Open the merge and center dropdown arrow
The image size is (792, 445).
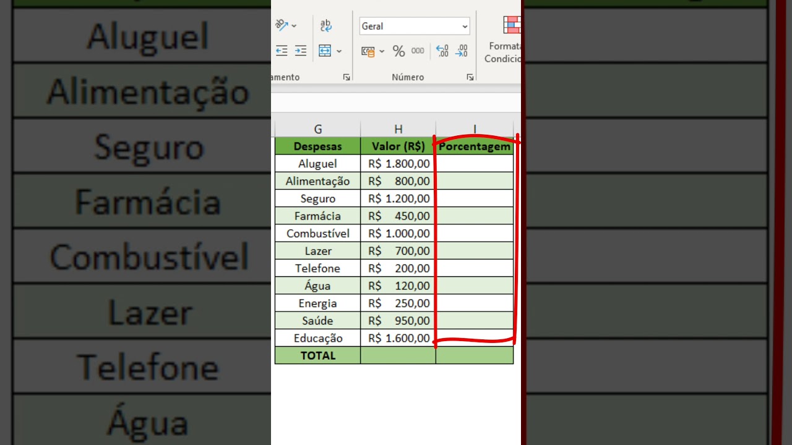339,51
